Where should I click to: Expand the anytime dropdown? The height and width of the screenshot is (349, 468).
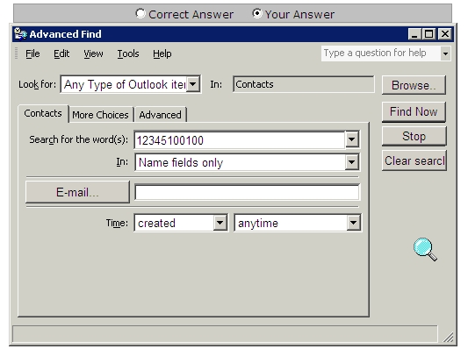(x=353, y=223)
